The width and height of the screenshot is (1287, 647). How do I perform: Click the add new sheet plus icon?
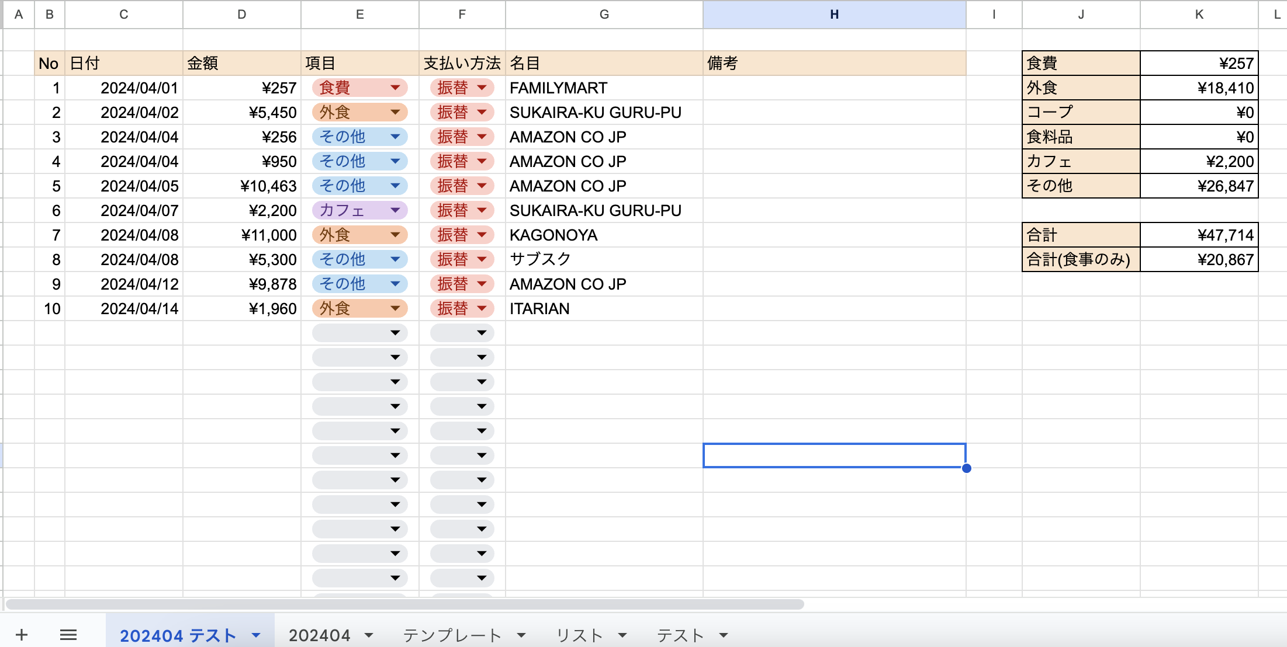click(22, 635)
